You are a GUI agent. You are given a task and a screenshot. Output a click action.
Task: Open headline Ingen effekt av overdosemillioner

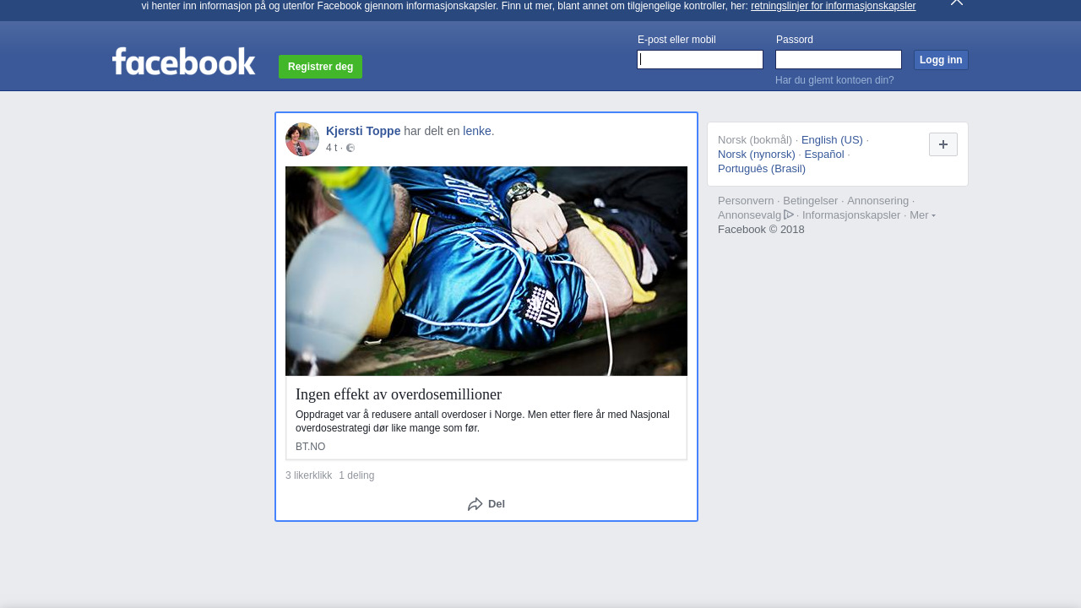pos(399,394)
